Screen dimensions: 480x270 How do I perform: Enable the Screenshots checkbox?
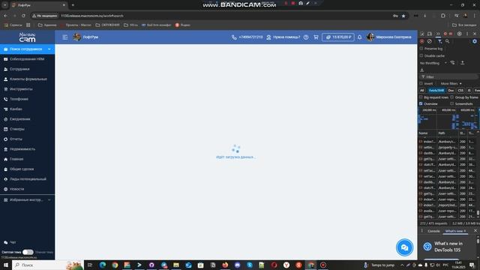451,103
